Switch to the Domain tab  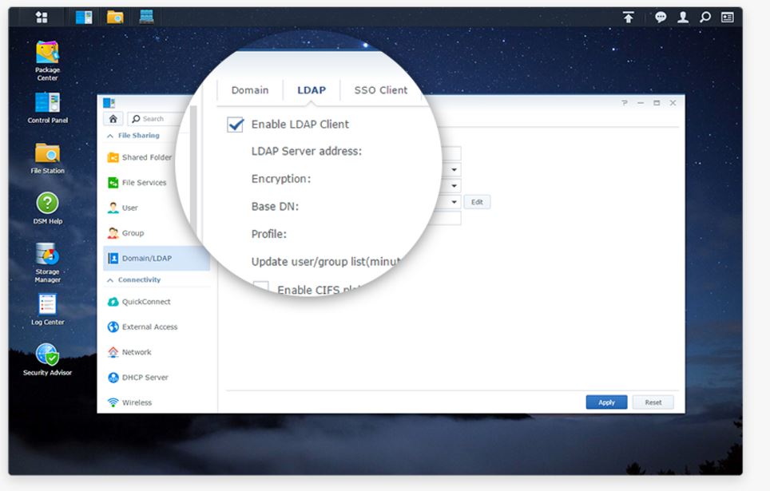[x=250, y=90]
